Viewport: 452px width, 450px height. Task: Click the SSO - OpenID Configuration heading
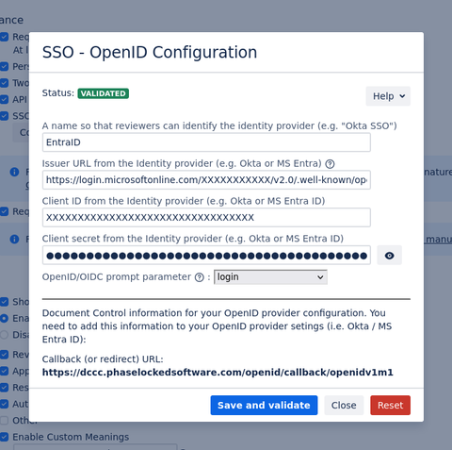point(150,52)
